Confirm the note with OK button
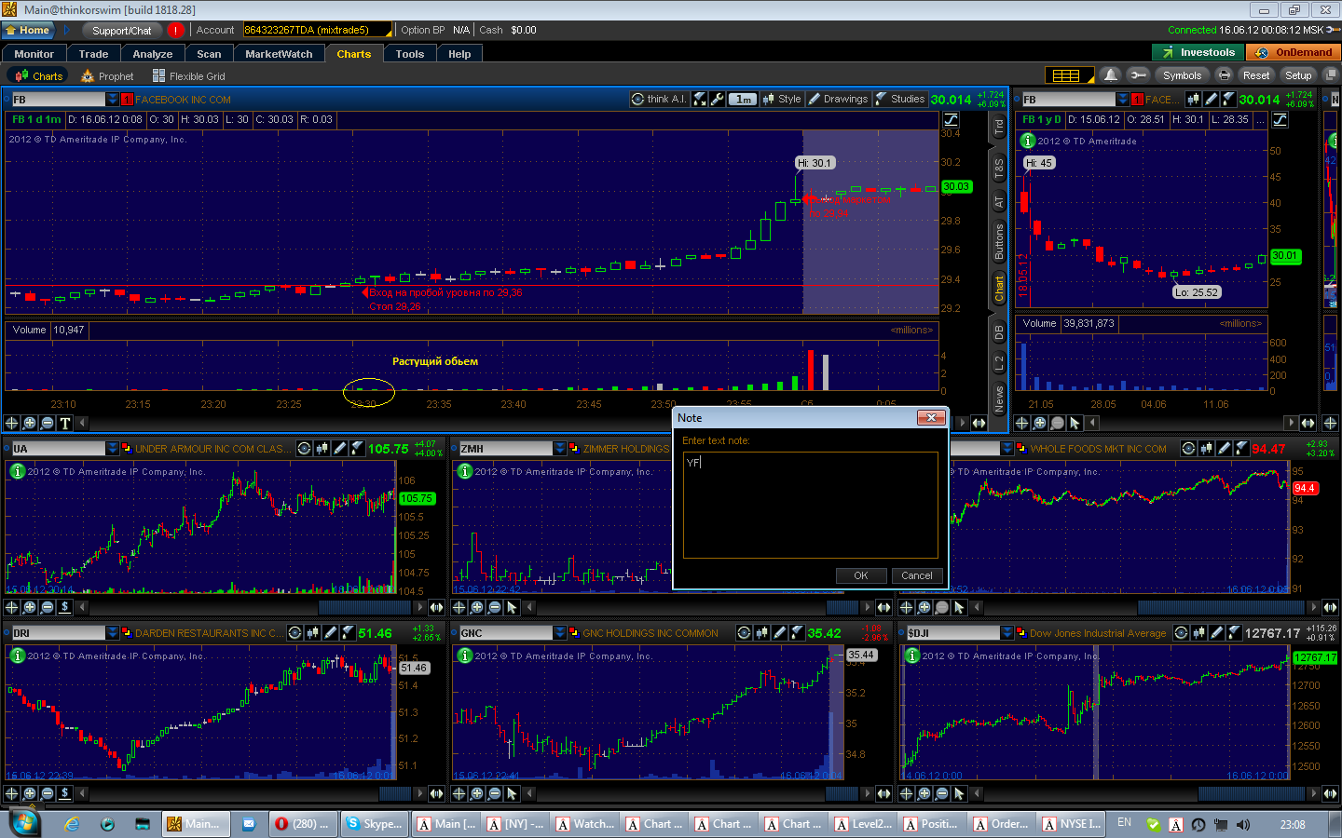 pyautogui.click(x=861, y=575)
